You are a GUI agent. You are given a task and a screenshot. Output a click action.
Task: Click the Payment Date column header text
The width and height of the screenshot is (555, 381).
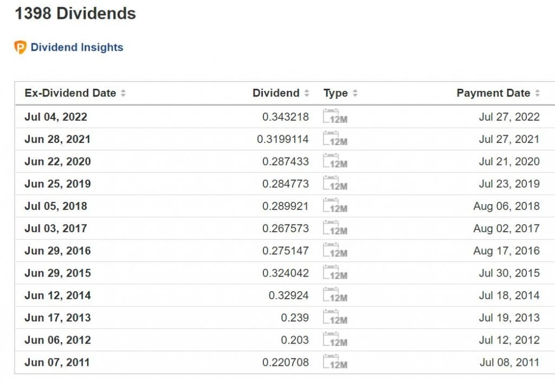pos(493,93)
